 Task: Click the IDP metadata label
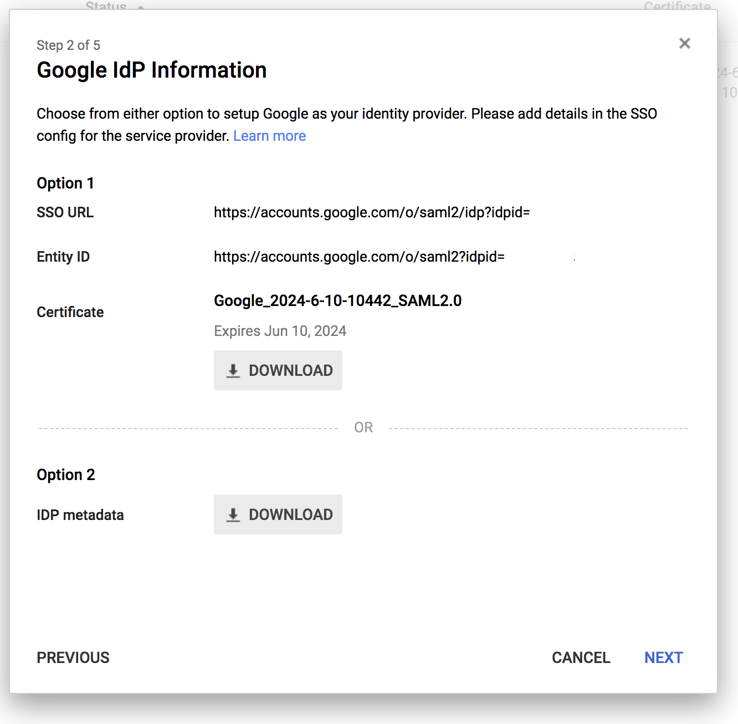tap(80, 515)
